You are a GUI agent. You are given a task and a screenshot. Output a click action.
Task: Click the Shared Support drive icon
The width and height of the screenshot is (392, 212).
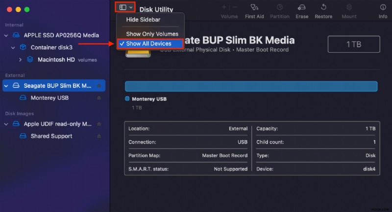click(23, 136)
